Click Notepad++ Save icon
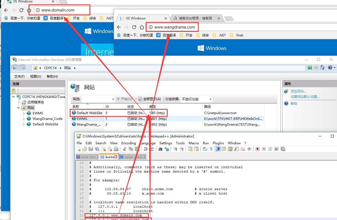The height and width of the screenshot is (220, 337). click(91, 149)
